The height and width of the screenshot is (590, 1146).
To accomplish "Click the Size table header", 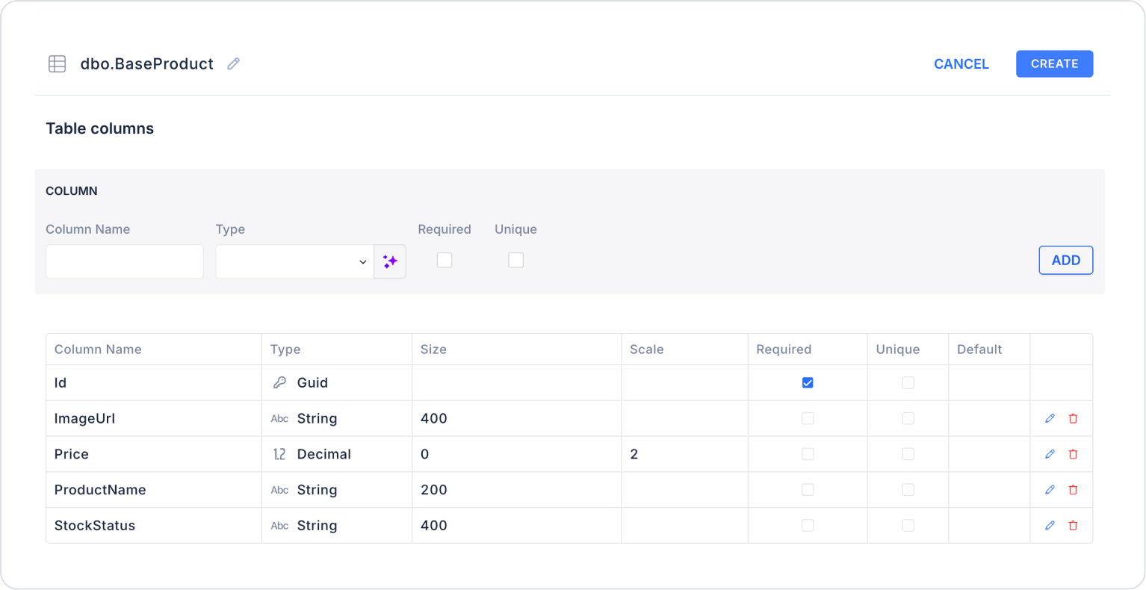I will (x=433, y=350).
